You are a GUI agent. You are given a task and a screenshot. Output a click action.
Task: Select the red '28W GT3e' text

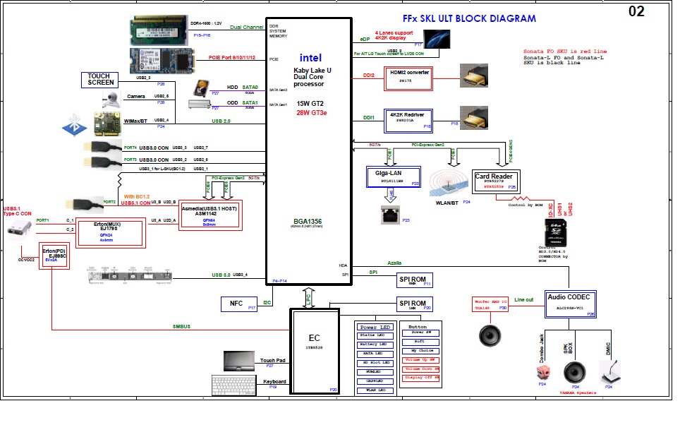coord(312,113)
